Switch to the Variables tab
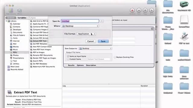 pyautogui.click(x=22, y=18)
